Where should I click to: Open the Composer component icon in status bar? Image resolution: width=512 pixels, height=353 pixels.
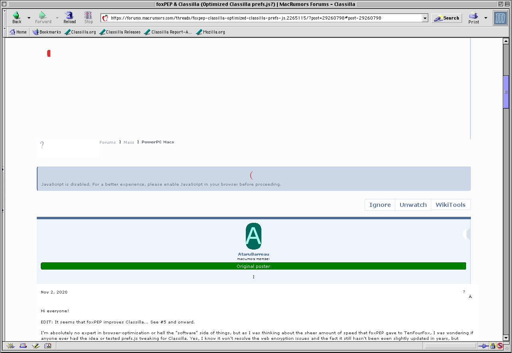point(35,346)
